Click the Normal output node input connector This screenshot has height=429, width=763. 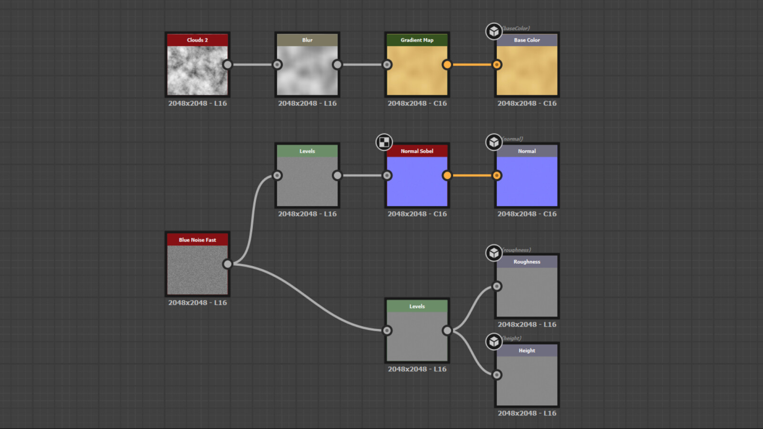click(x=497, y=175)
